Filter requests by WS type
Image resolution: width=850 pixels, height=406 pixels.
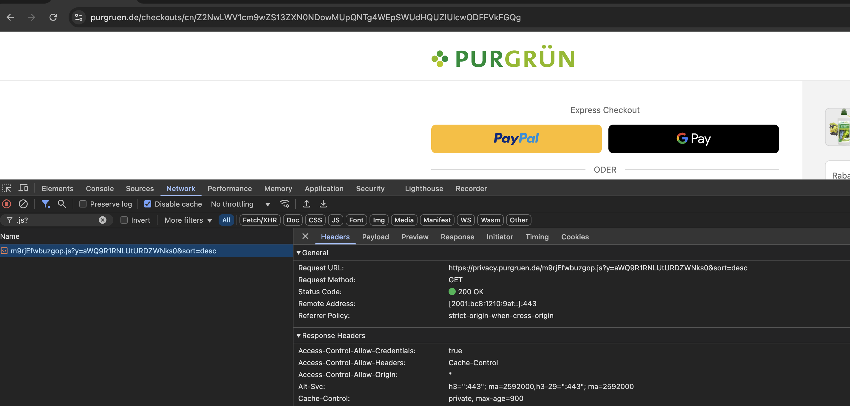[x=466, y=220]
